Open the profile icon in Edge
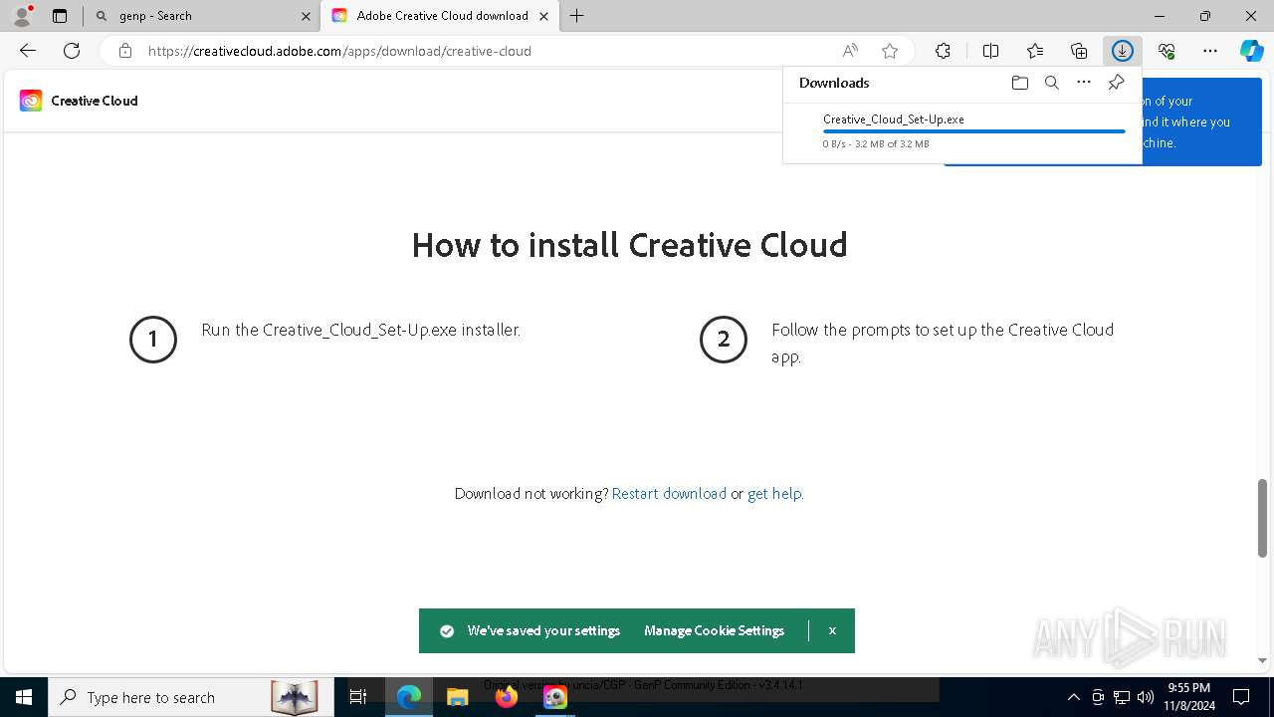Screen dimensions: 1274x717 pyautogui.click(x=22, y=16)
